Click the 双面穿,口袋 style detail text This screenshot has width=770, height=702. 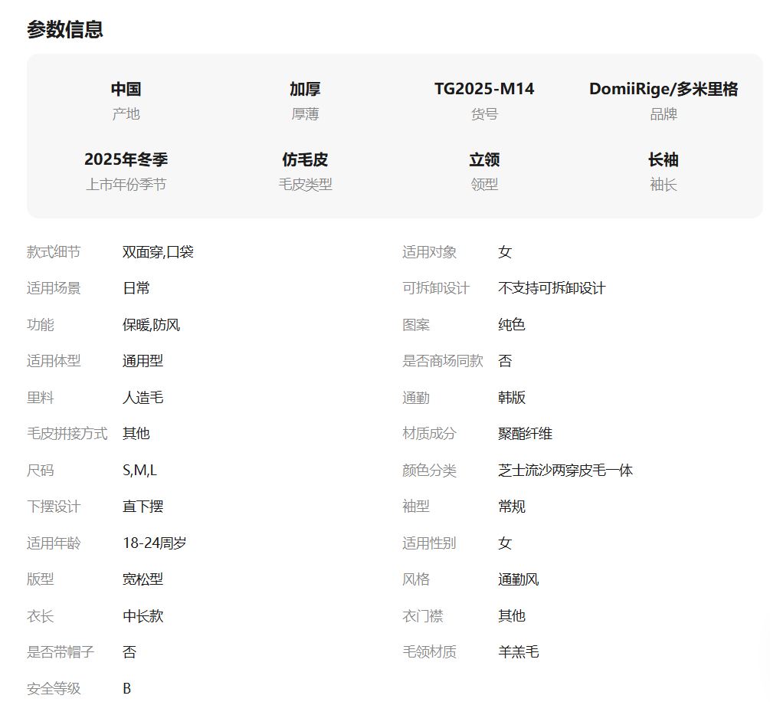click(158, 252)
